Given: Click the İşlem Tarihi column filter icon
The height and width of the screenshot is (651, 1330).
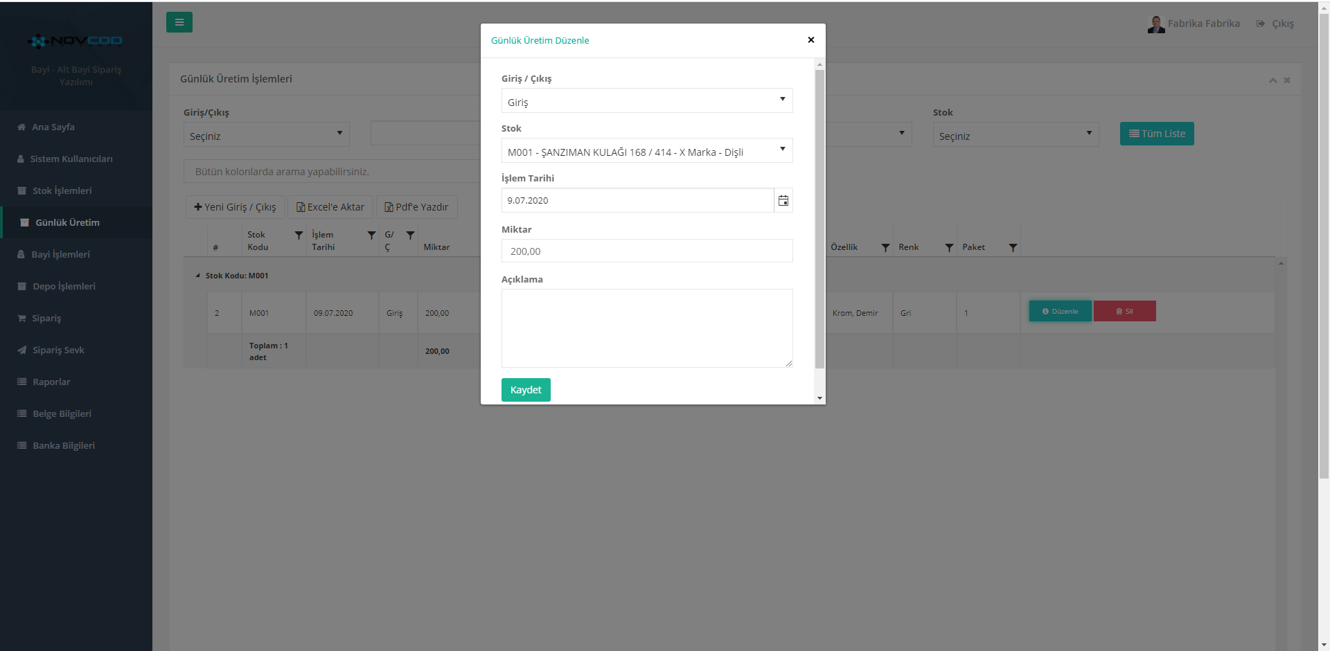Looking at the screenshot, I should 371,235.
